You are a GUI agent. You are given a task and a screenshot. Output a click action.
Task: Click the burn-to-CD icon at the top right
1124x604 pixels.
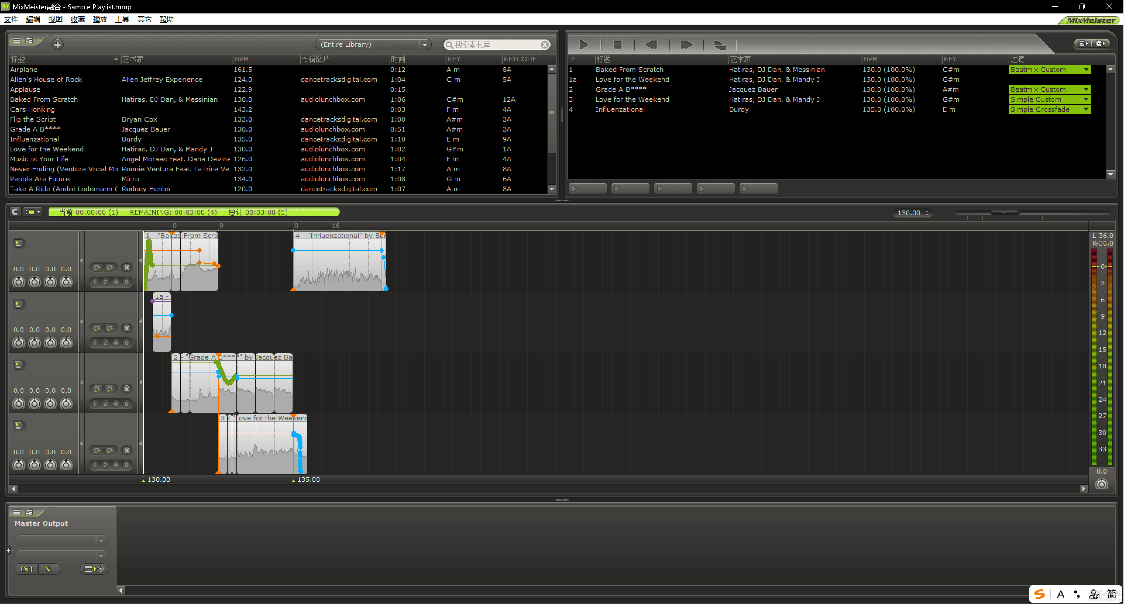click(1100, 43)
